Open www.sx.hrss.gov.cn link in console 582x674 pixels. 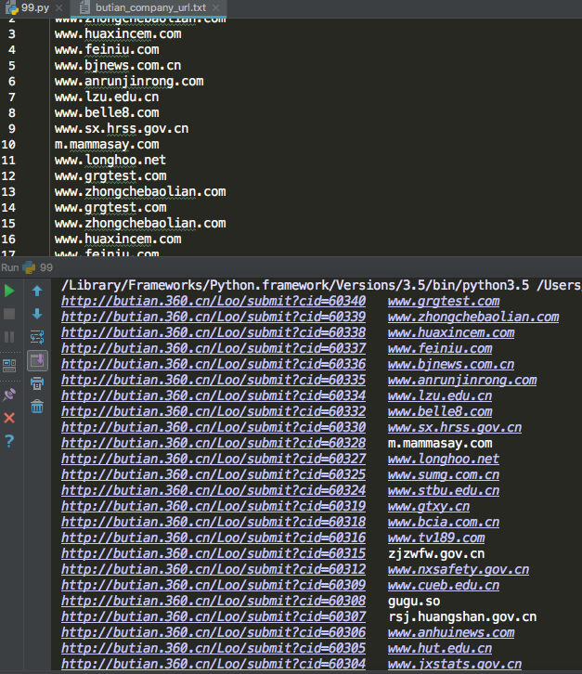click(455, 427)
